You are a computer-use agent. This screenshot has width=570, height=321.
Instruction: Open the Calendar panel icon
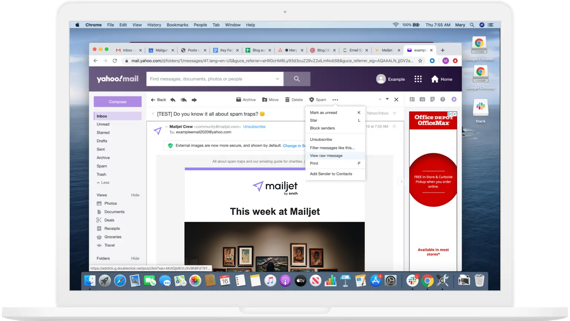coord(422,99)
